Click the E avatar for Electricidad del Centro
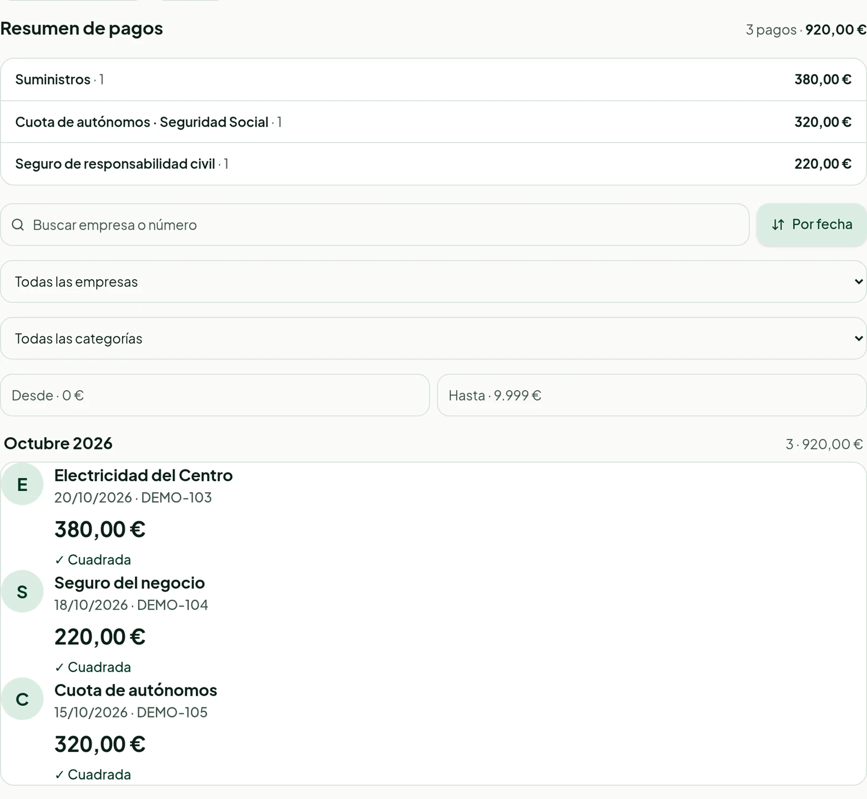This screenshot has height=799, width=867. pyautogui.click(x=22, y=484)
